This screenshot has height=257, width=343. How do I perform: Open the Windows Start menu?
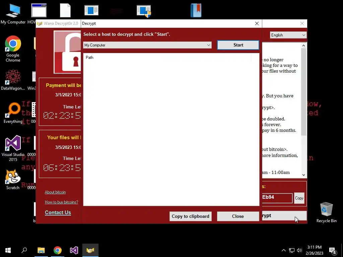click(x=8, y=250)
